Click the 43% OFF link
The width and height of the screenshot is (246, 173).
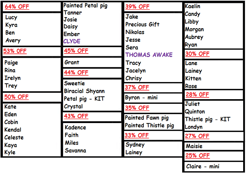click(76, 116)
